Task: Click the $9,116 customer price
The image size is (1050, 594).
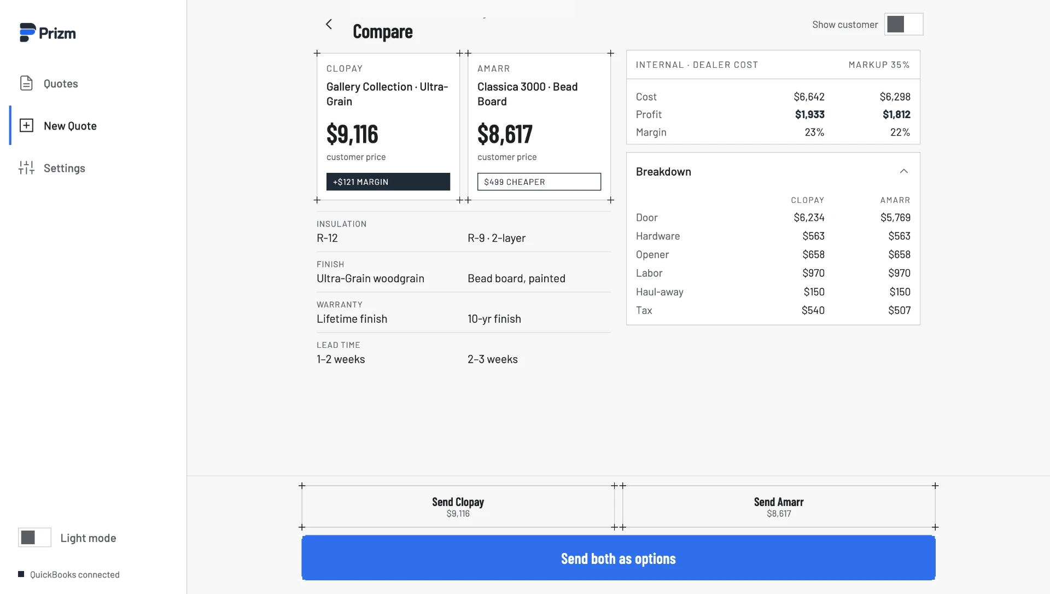Action: [352, 134]
